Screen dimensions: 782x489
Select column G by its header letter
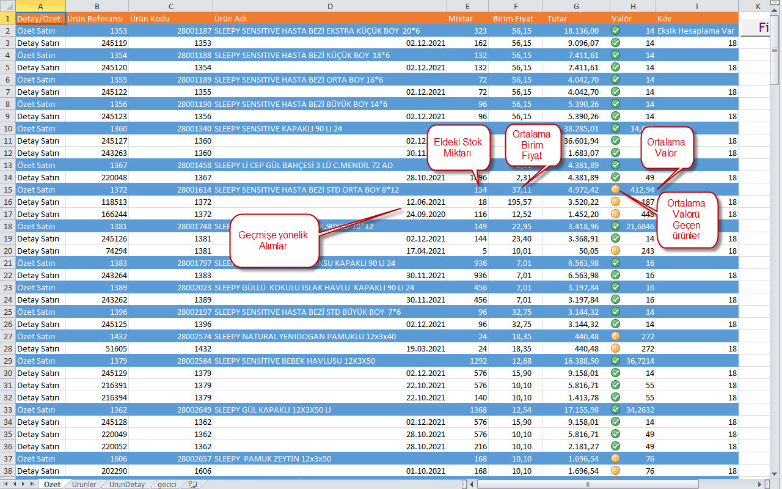pos(576,6)
